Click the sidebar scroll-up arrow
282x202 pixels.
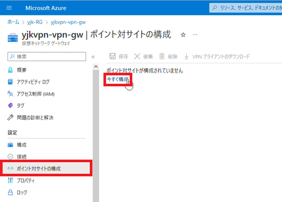tap(96, 66)
